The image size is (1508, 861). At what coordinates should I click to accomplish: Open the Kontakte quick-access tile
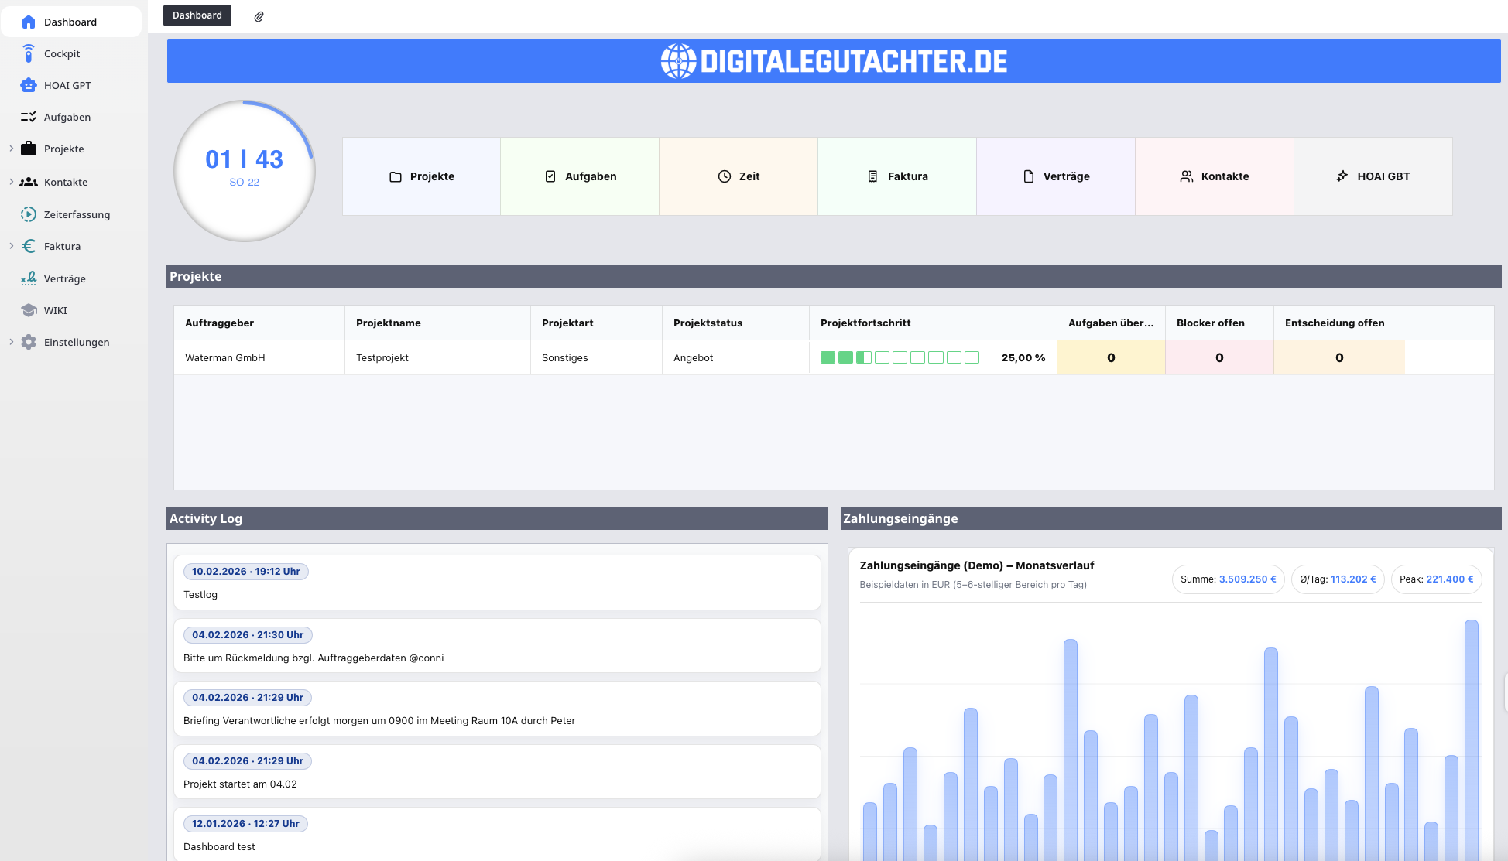1215,176
